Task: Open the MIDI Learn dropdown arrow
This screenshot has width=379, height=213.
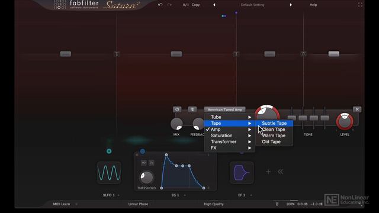Action: coord(76,204)
